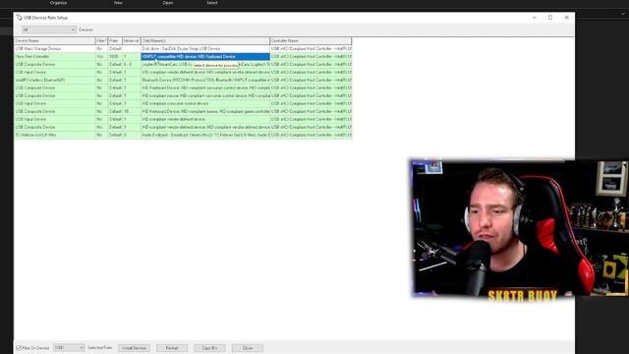The image size is (629, 354).
Task: Sort by the Device Name column header
Action: click(55, 41)
